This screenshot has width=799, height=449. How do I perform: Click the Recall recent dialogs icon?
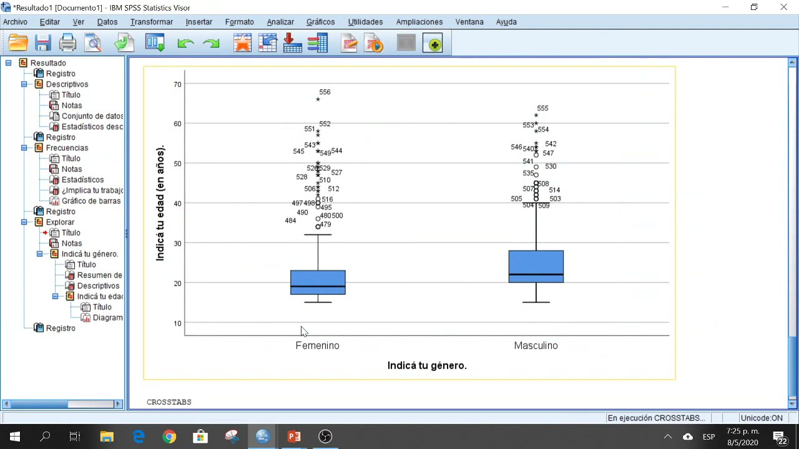pos(155,43)
